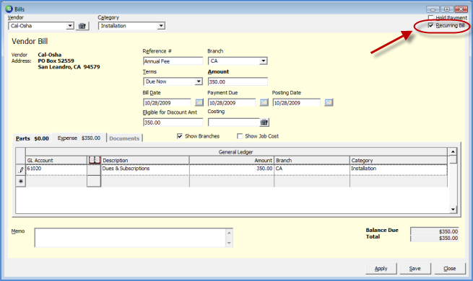This screenshot has width=473, height=281.
Task: Select the new row asterisk marker
Action: click(21, 182)
